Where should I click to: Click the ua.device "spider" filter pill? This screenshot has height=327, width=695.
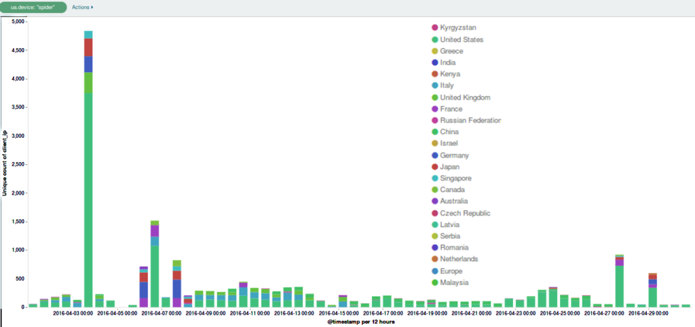tap(34, 7)
